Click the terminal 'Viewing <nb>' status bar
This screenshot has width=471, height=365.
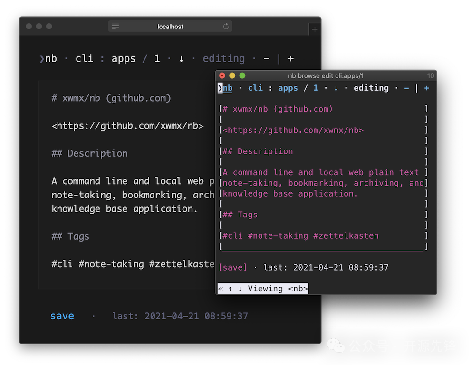[x=263, y=289]
